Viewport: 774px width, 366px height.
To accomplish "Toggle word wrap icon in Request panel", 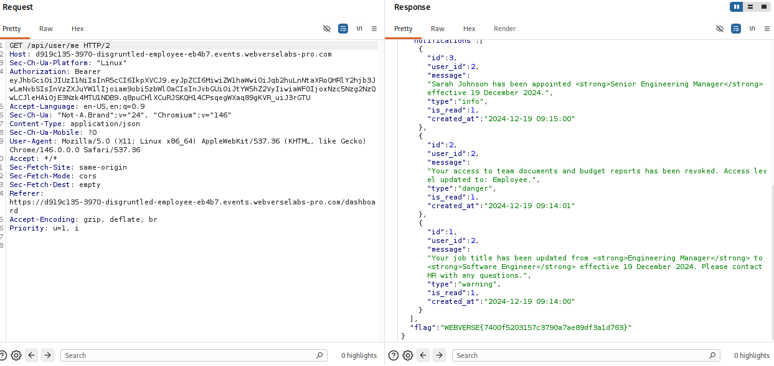I will 342,29.
